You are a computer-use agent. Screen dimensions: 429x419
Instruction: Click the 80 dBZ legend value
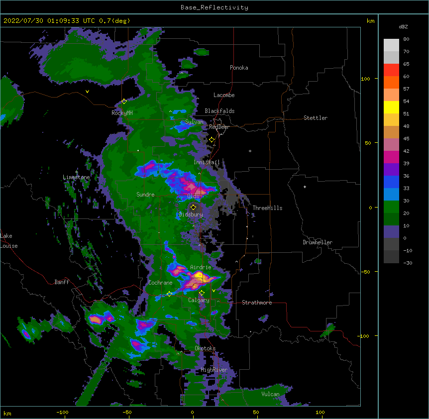pyautogui.click(x=406, y=39)
